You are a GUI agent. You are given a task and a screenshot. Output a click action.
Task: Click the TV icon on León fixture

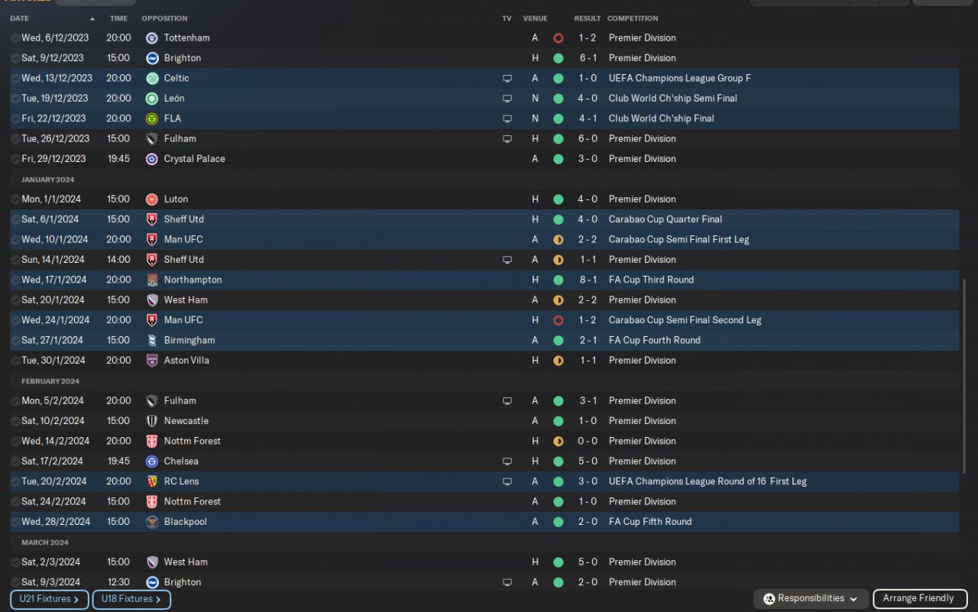[507, 99]
